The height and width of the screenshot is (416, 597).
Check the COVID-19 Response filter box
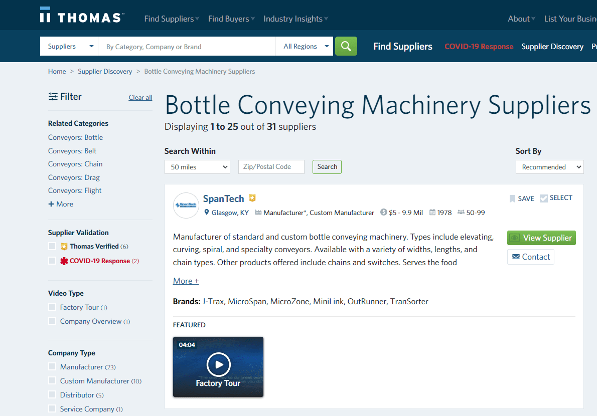pos(52,261)
